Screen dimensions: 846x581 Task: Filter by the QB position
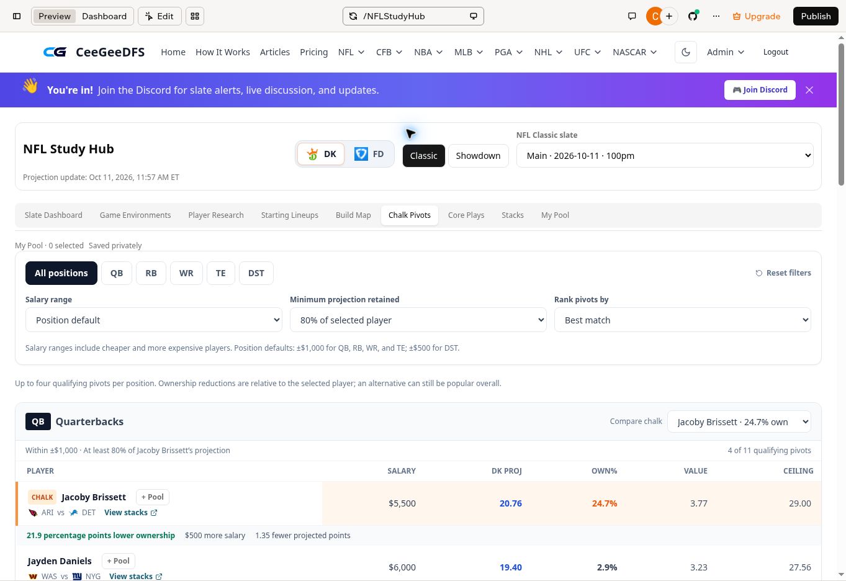point(117,273)
